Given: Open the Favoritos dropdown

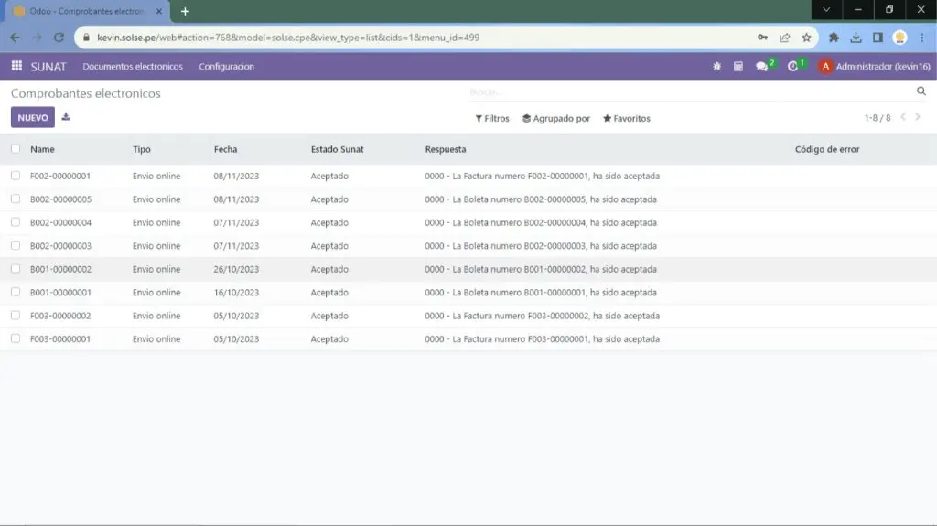Looking at the screenshot, I should pyautogui.click(x=627, y=119).
